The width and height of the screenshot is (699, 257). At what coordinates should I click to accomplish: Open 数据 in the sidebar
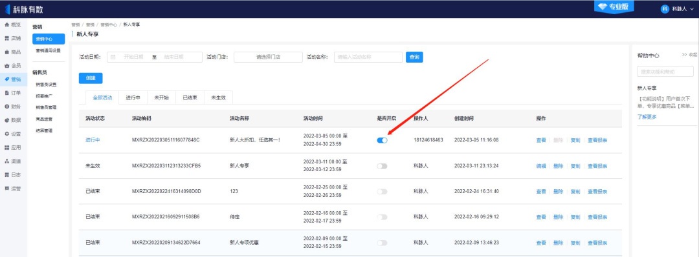[x=13, y=120]
